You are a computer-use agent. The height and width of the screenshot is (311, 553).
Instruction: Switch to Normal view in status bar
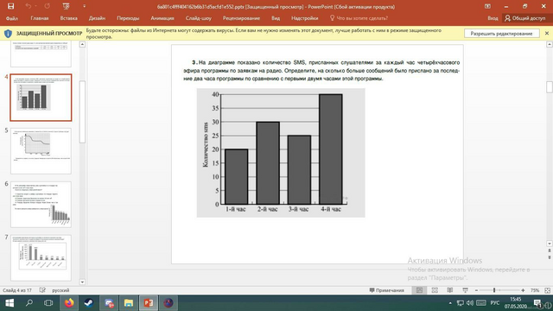(x=419, y=290)
